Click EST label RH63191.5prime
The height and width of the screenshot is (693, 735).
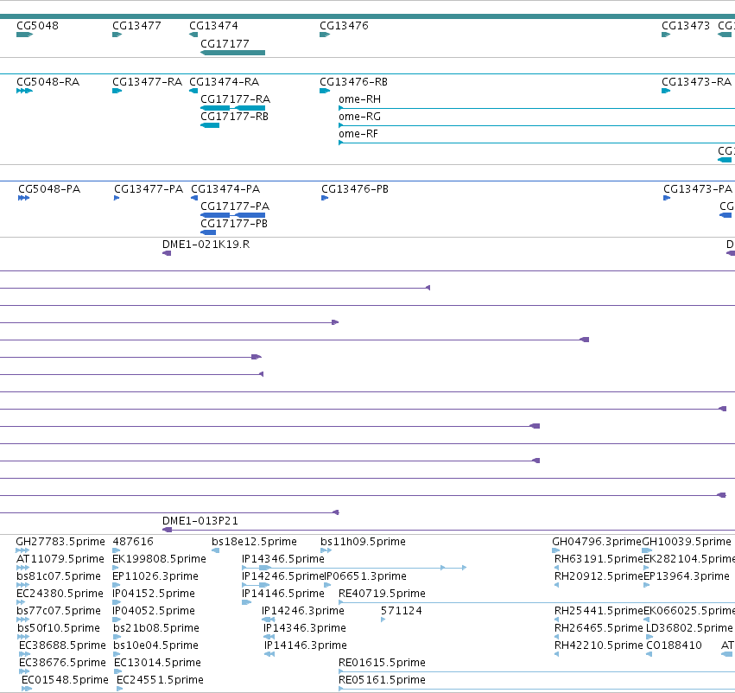[x=599, y=559]
